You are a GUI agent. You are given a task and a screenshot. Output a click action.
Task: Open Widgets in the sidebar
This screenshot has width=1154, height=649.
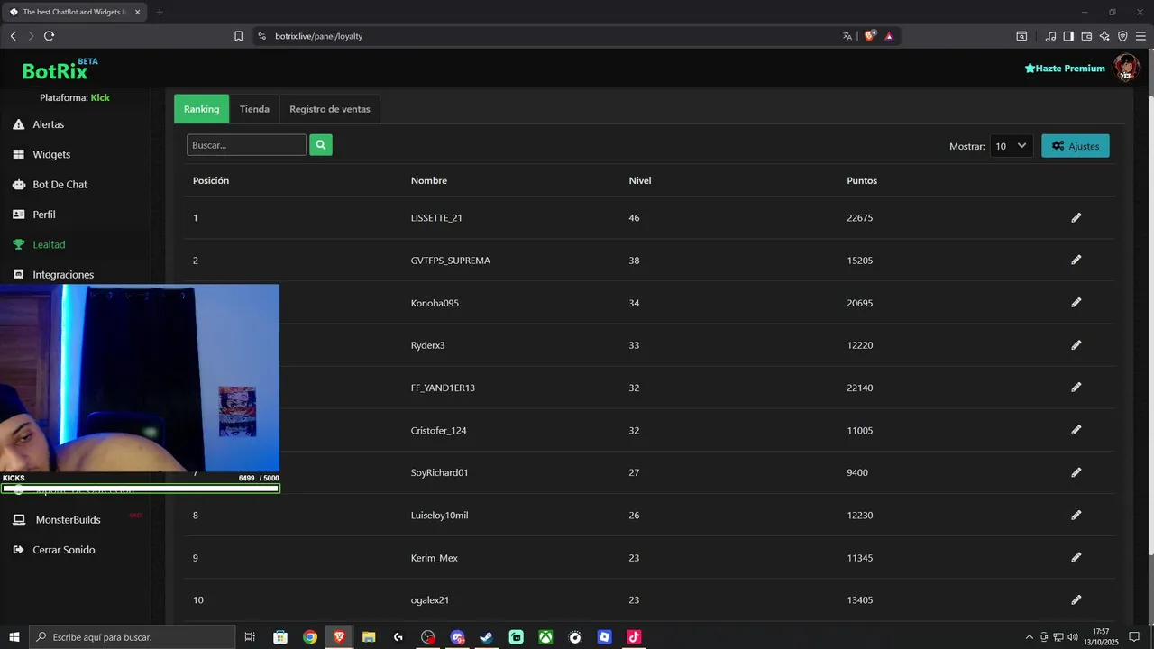coord(51,154)
